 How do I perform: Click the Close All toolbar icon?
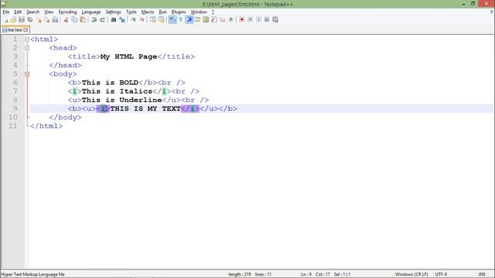pos(46,19)
